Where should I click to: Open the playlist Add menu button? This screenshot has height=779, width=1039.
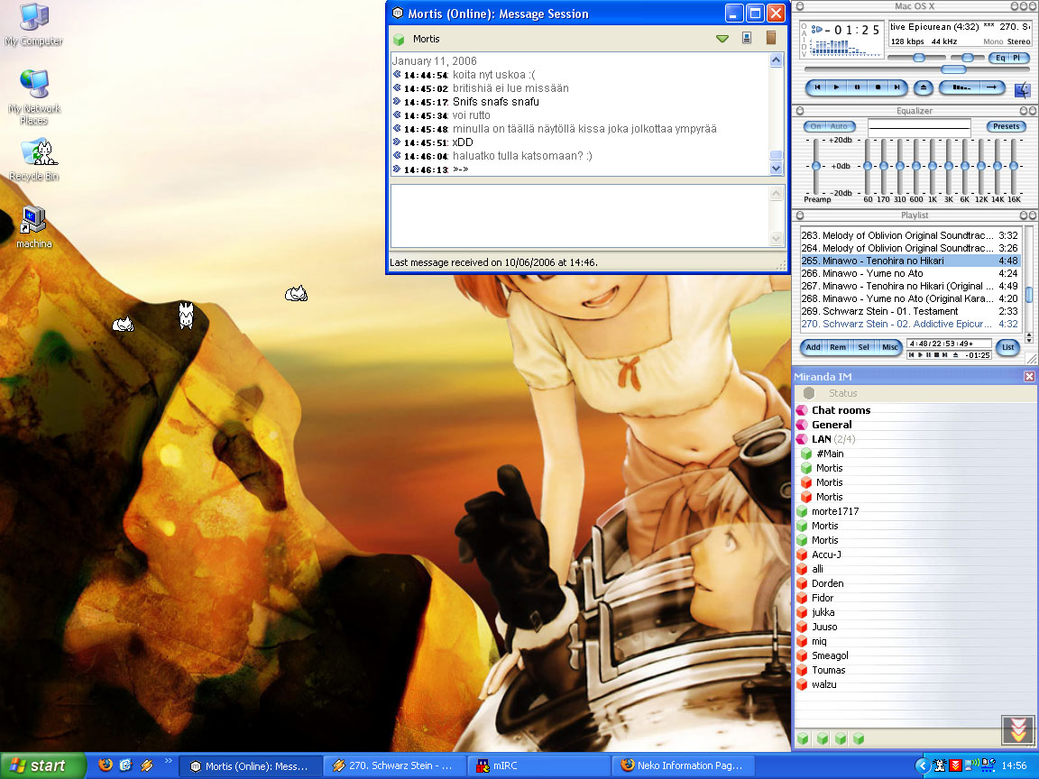point(813,347)
